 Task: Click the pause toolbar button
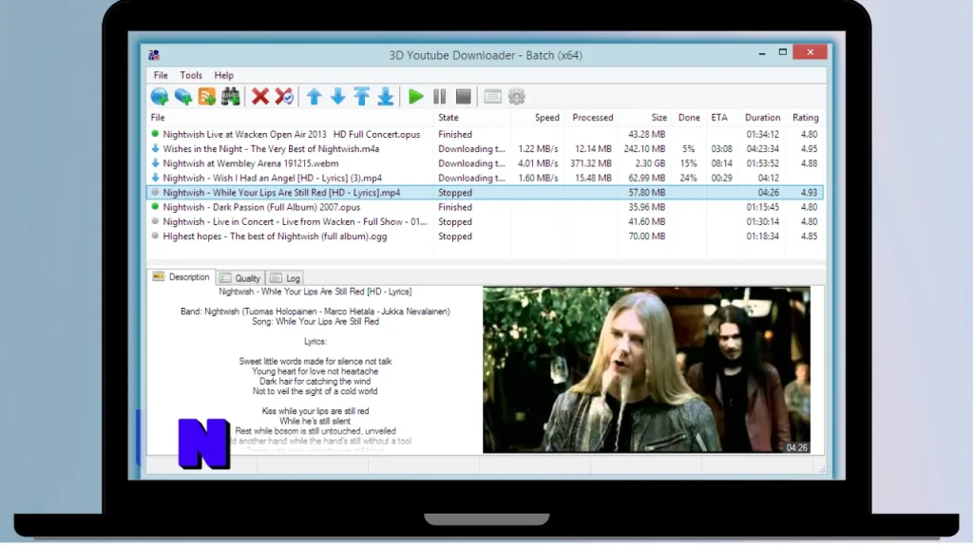(440, 97)
